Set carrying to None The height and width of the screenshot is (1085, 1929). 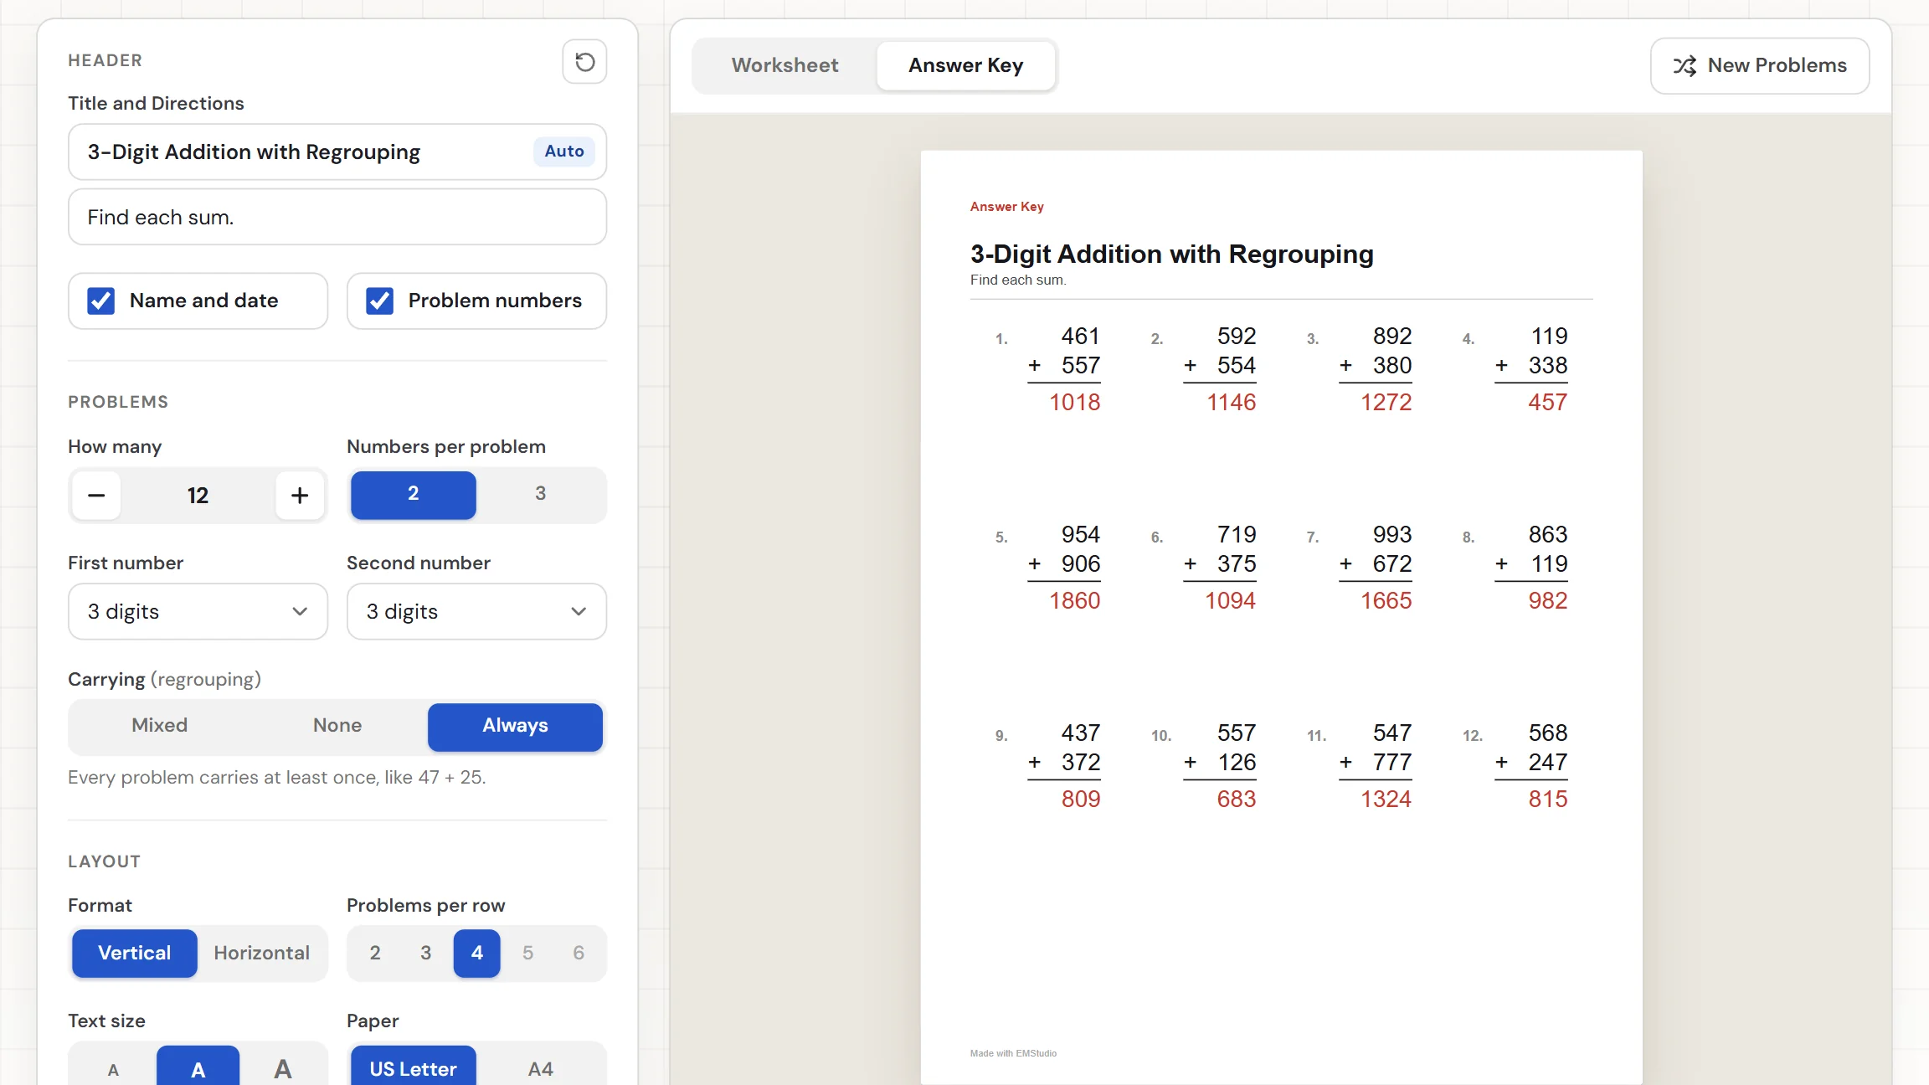(x=337, y=726)
